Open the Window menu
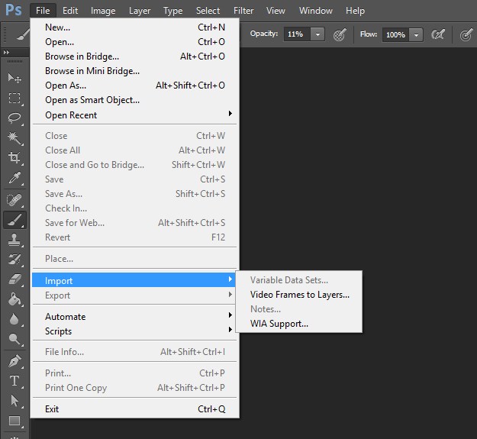 [x=316, y=11]
